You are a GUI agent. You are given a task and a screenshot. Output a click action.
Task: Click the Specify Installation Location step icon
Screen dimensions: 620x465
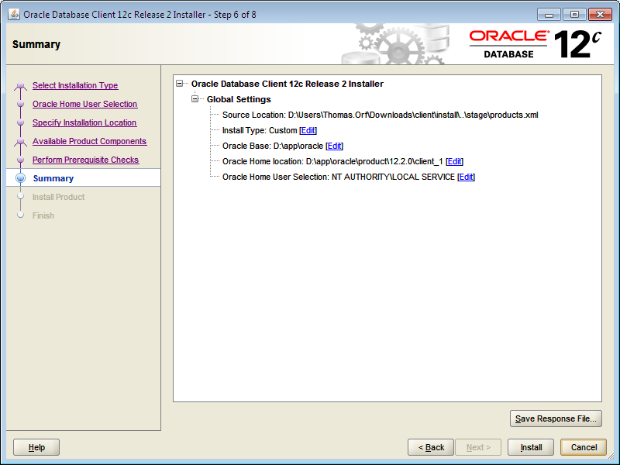[x=19, y=122]
